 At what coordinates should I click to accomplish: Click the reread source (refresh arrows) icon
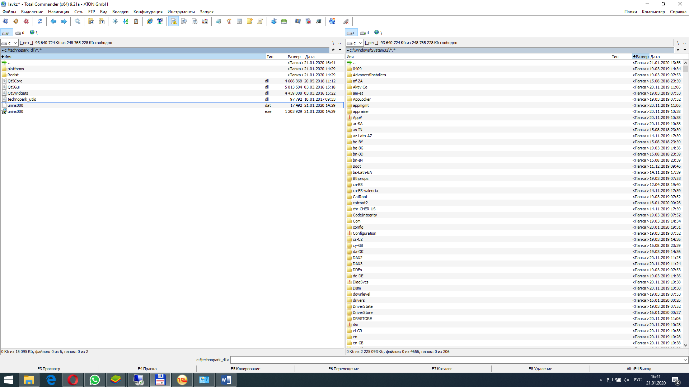pos(40,21)
